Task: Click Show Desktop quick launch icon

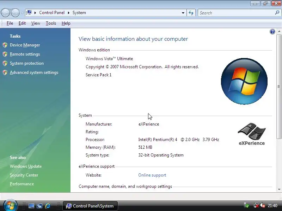Action: coord(31,206)
